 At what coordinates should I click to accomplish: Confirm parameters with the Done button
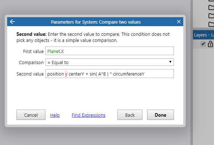[x=160, y=115]
